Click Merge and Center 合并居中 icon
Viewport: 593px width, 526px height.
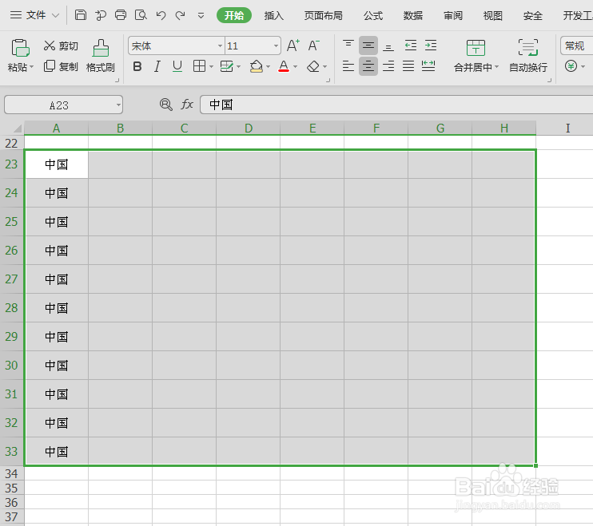pos(476,48)
